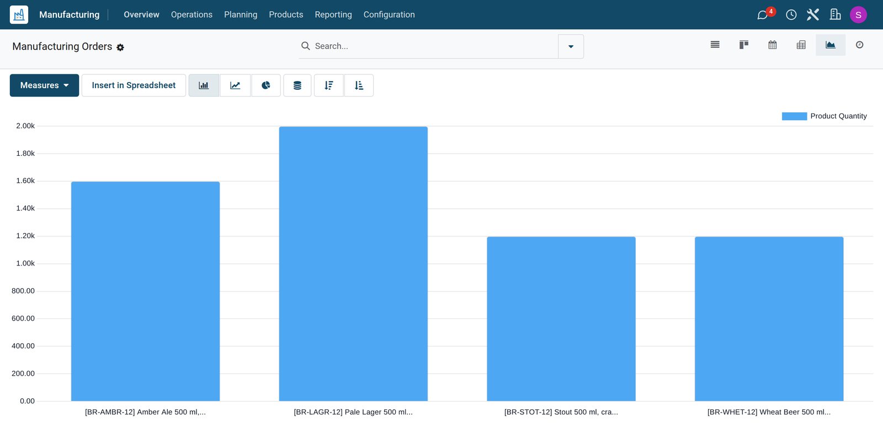Viewport: 883px width, 428px height.
Task: Switch to activity view
Action: click(x=860, y=45)
